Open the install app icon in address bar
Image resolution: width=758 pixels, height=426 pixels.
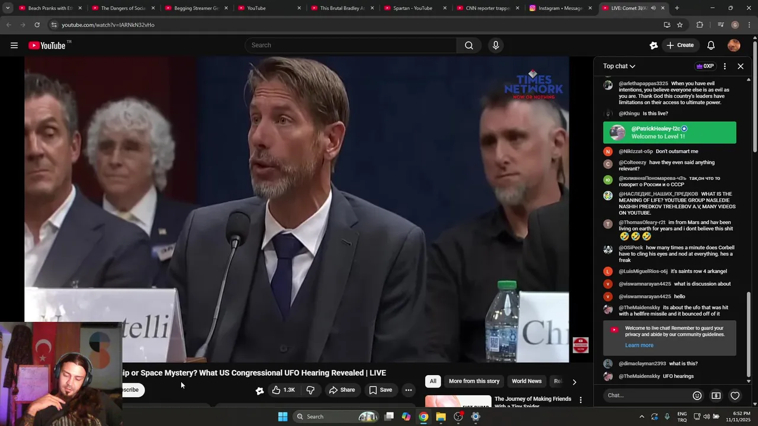point(667,25)
